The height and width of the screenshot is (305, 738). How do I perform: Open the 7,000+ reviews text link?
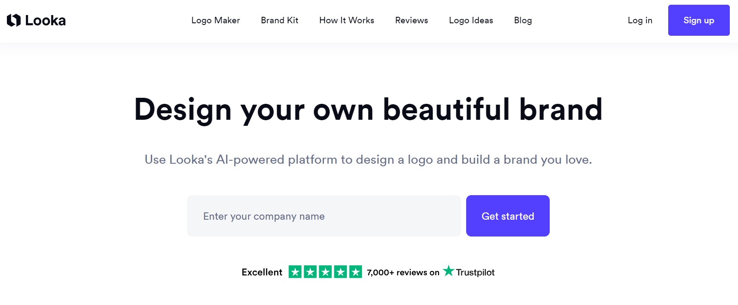click(403, 272)
